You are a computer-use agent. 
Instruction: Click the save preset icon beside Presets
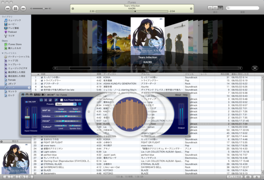[x=80, y=104]
